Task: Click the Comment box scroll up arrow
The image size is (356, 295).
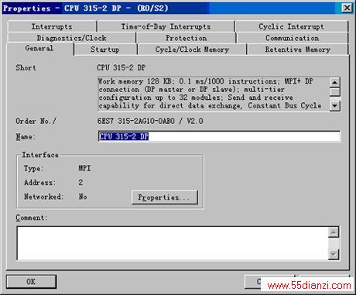Action: tap(334, 232)
